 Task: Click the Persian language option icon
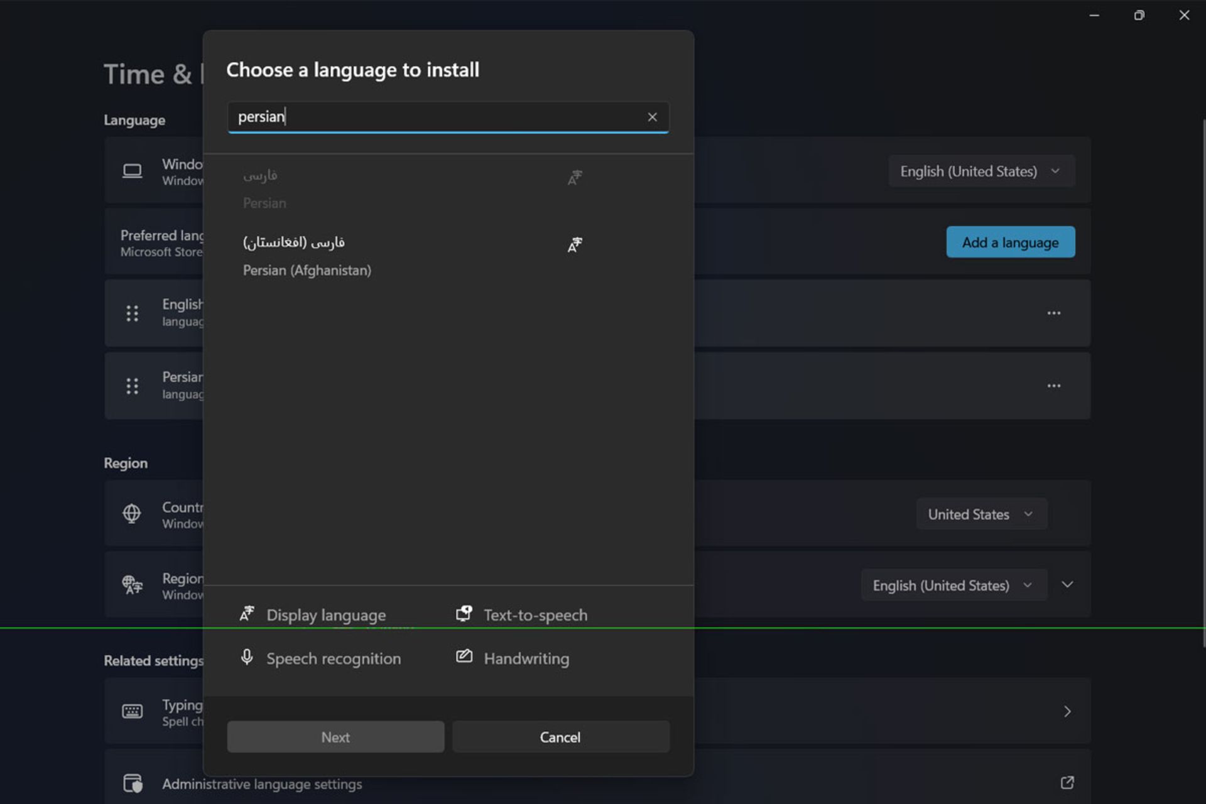574,176
